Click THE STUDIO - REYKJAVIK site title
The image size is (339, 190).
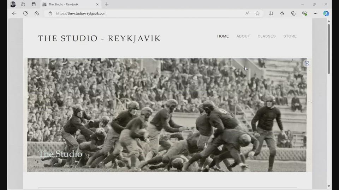pyautogui.click(x=99, y=38)
